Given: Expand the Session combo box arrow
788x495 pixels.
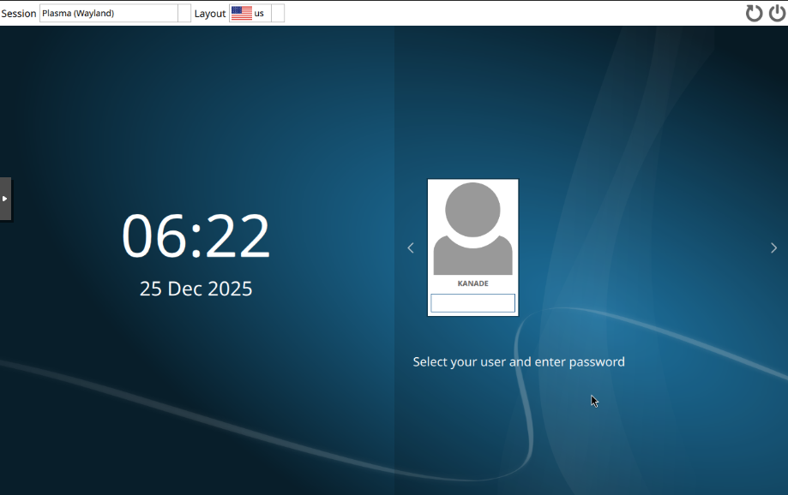Looking at the screenshot, I should (184, 13).
